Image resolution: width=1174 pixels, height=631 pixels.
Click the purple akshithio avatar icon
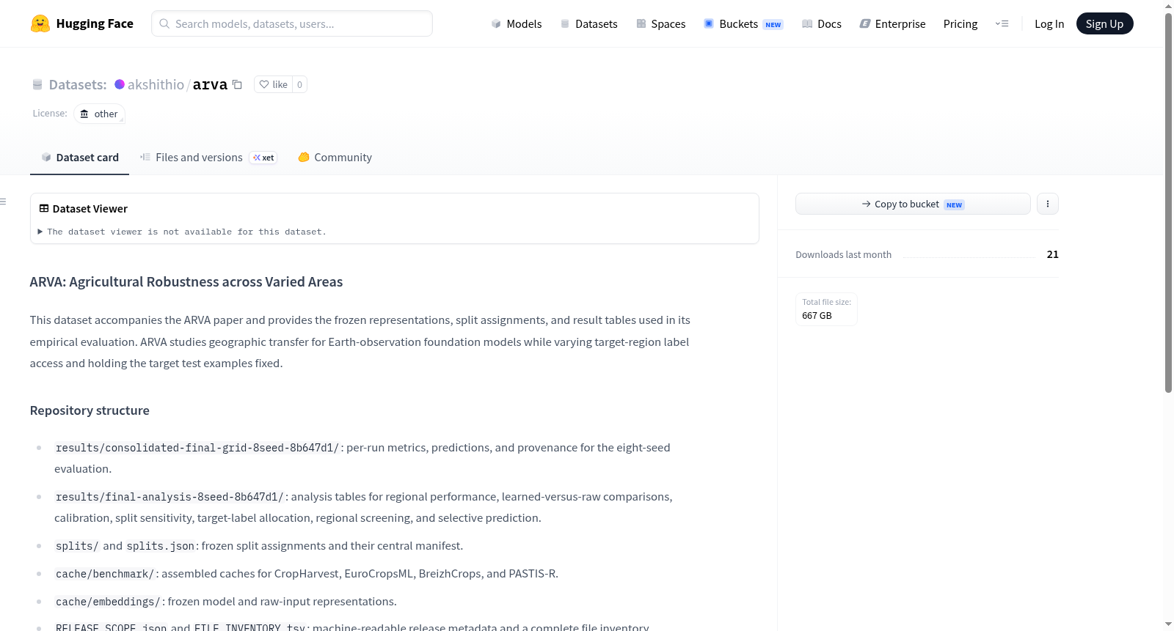click(x=120, y=84)
